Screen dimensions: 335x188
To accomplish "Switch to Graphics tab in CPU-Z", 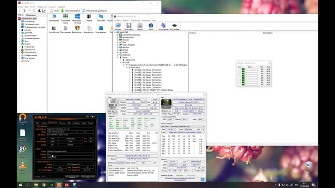I will 76,123.
